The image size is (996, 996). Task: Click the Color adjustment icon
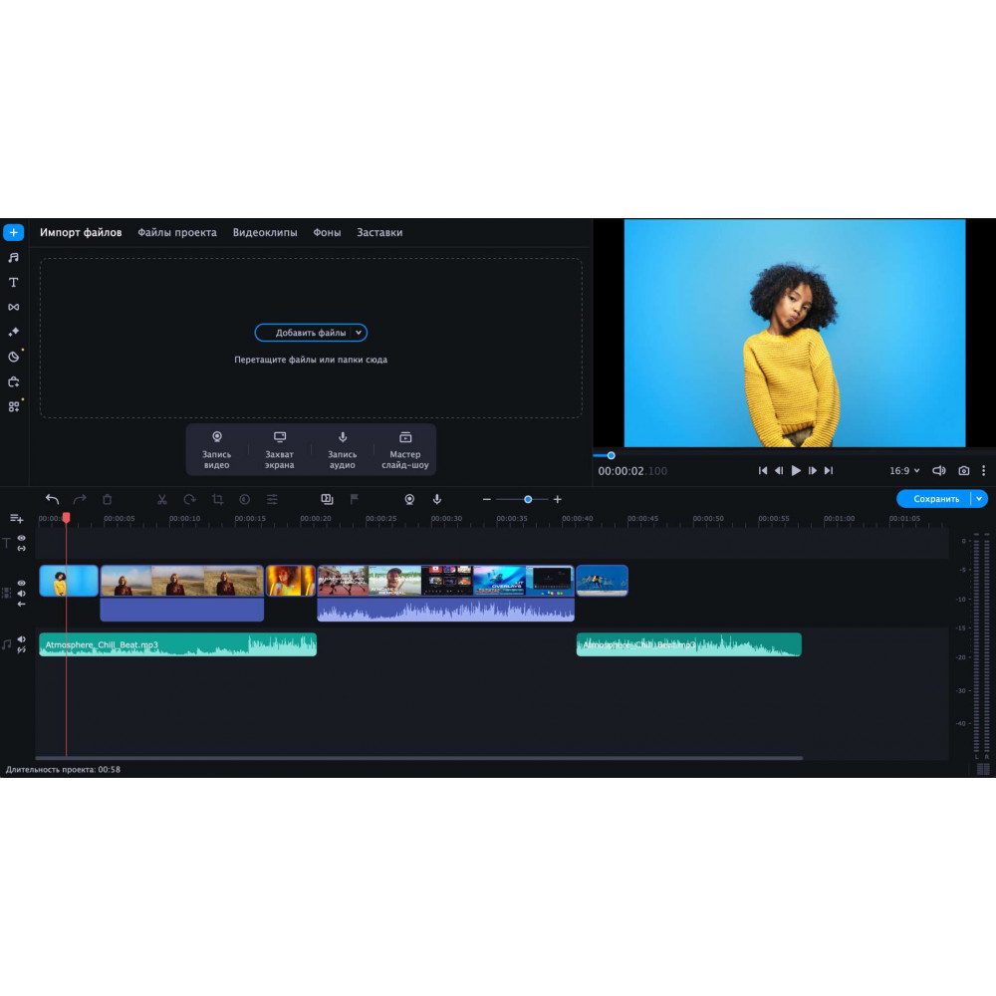(244, 499)
